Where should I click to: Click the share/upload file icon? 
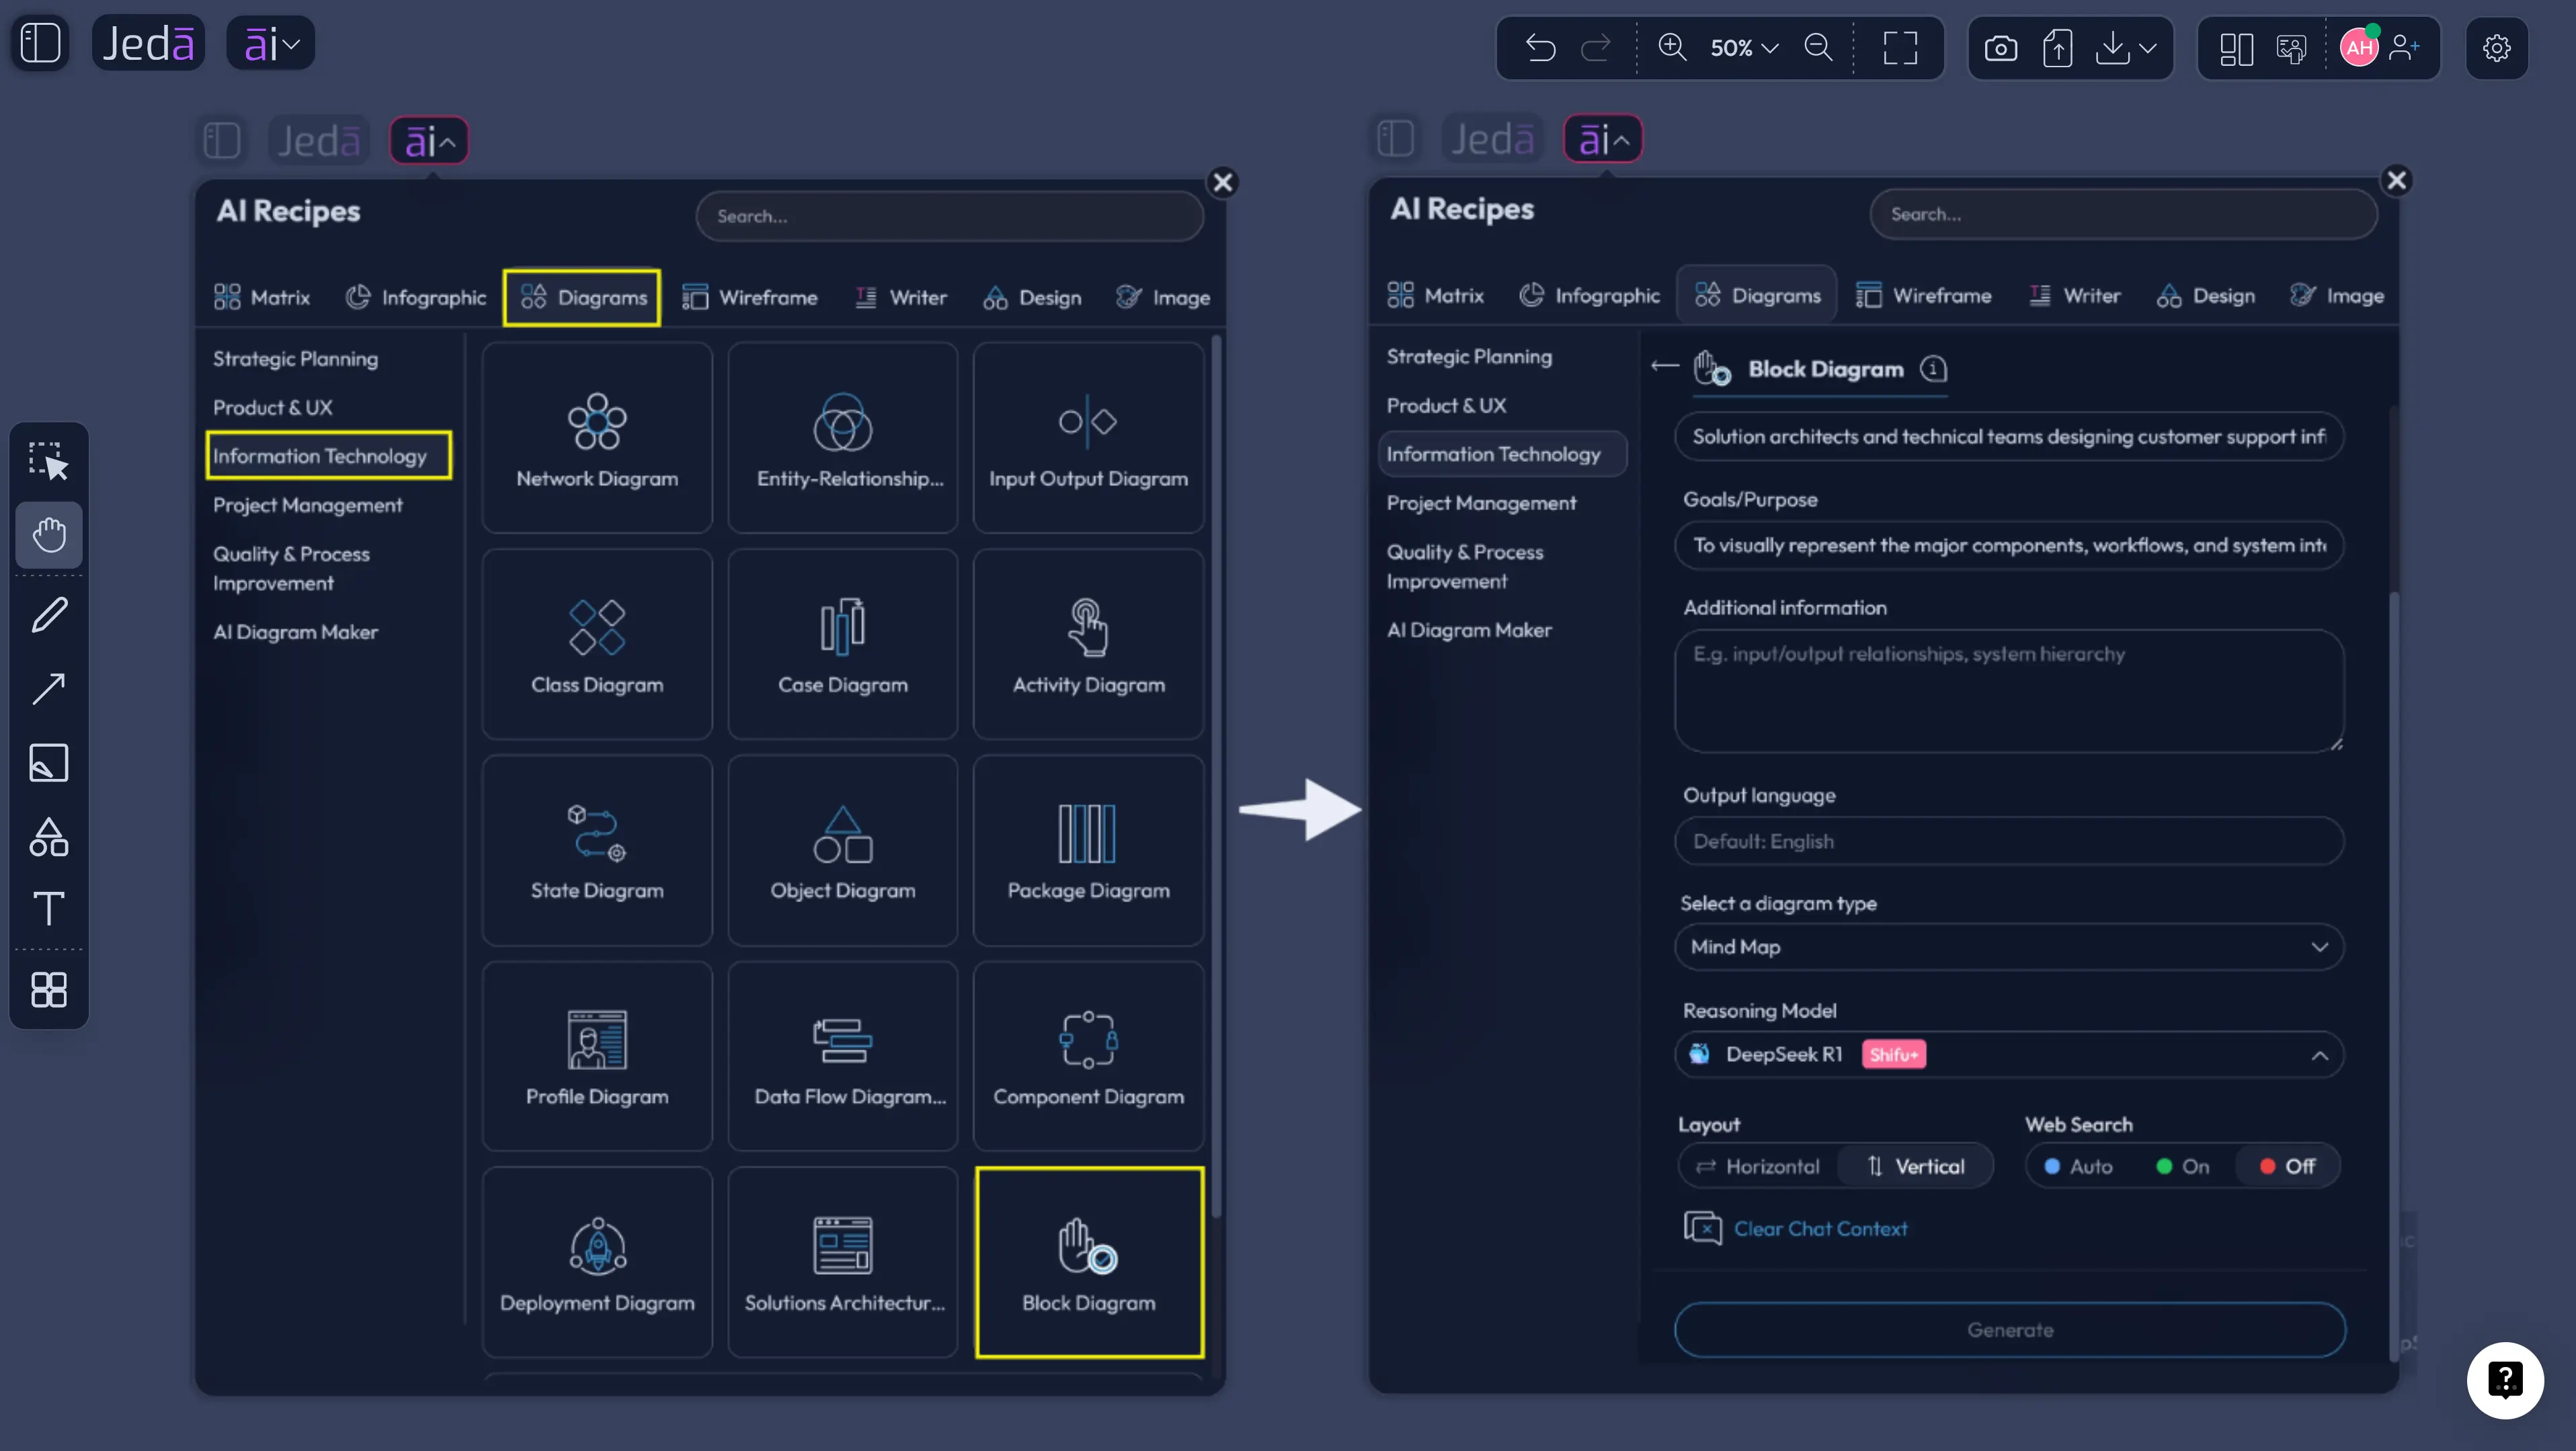[x=2057, y=47]
